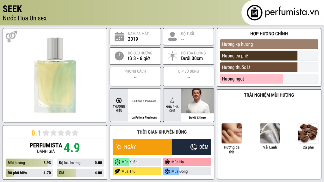
Task: Click the Độ lưu hương 0.00 score bar
Action: [x=80, y=163]
